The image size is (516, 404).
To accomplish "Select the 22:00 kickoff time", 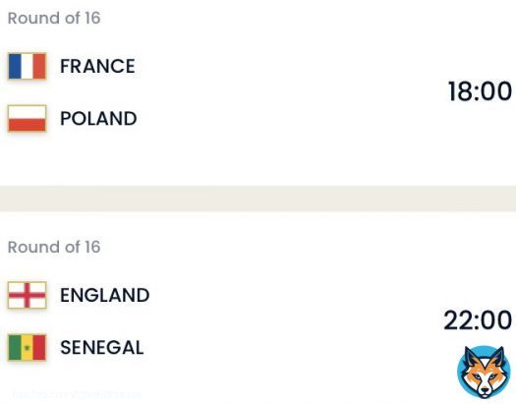I will pos(478,320).
